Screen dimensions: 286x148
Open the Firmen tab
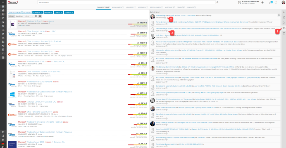pyautogui.click(x=181, y=7)
